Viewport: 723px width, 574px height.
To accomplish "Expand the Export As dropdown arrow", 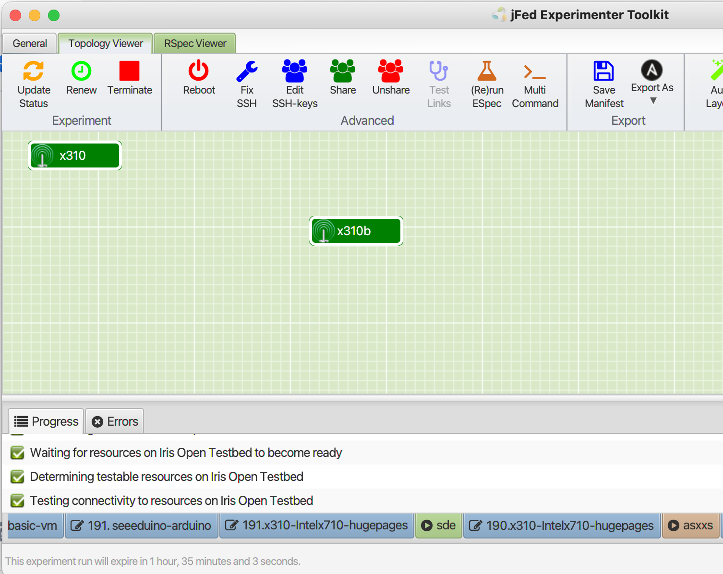I will pyautogui.click(x=653, y=101).
